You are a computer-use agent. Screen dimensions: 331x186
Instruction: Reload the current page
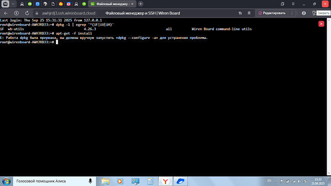click(x=27, y=13)
